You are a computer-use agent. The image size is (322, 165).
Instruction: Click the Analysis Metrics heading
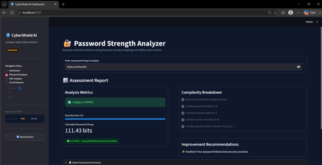point(79,92)
